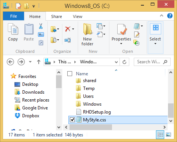Click the file list scroll down arrow
The height and width of the screenshot is (142, 177).
[x=171, y=121]
